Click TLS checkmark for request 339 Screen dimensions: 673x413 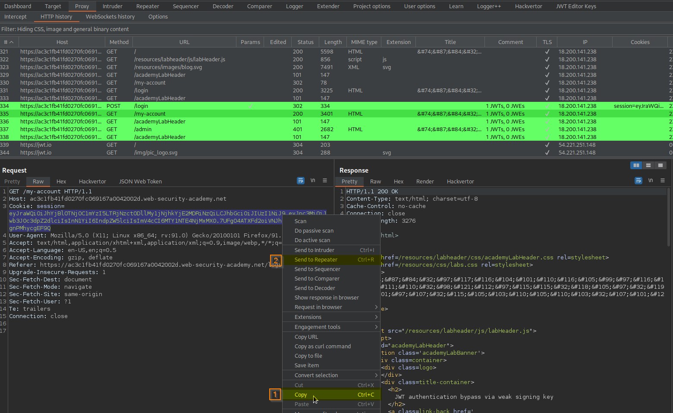pos(547,145)
